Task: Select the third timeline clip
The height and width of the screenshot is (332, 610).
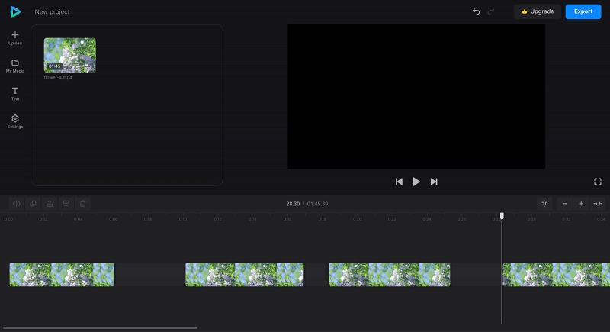Action: 390,275
